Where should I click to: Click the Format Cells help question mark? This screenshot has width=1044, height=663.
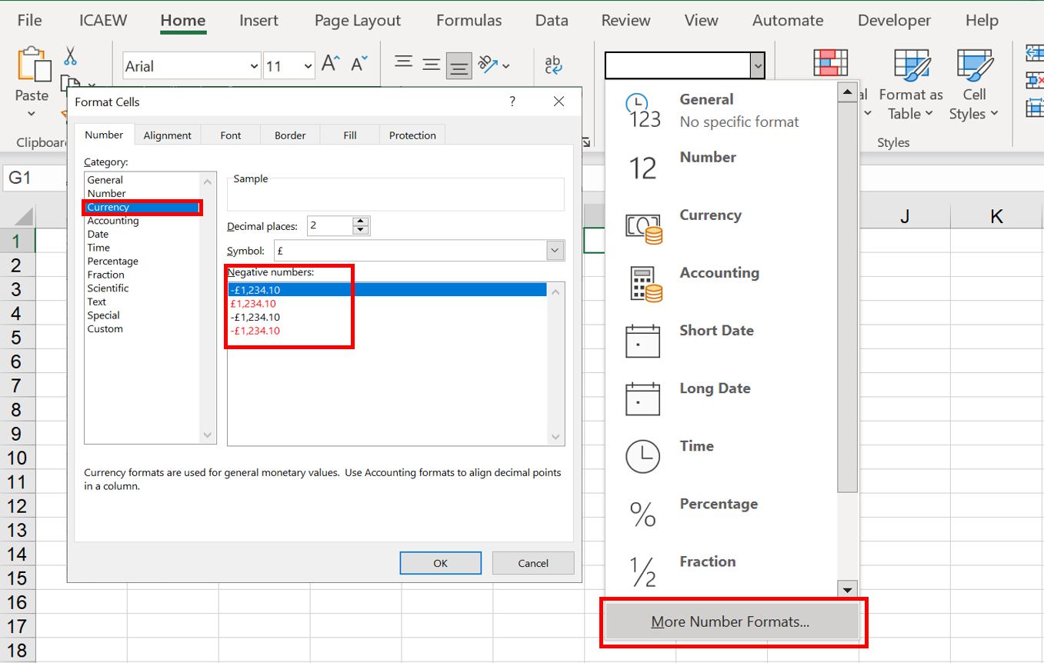click(x=512, y=102)
